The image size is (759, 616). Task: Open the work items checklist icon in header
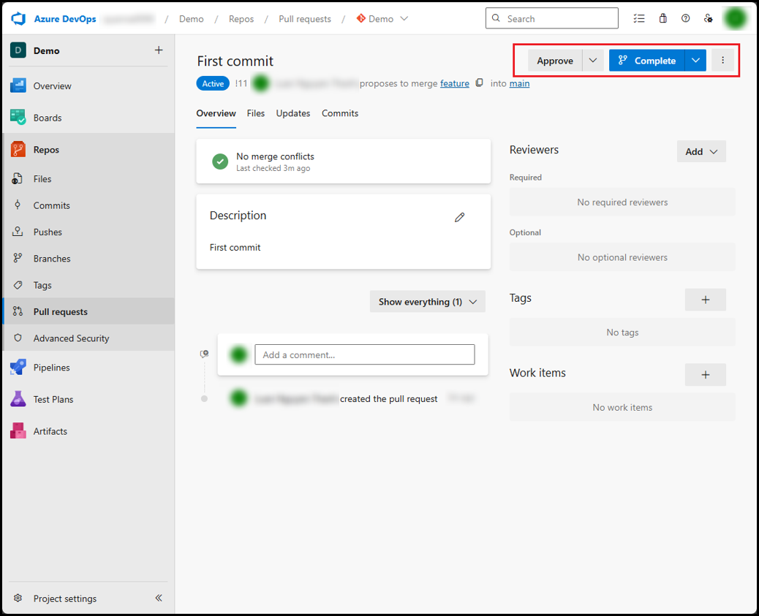639,18
